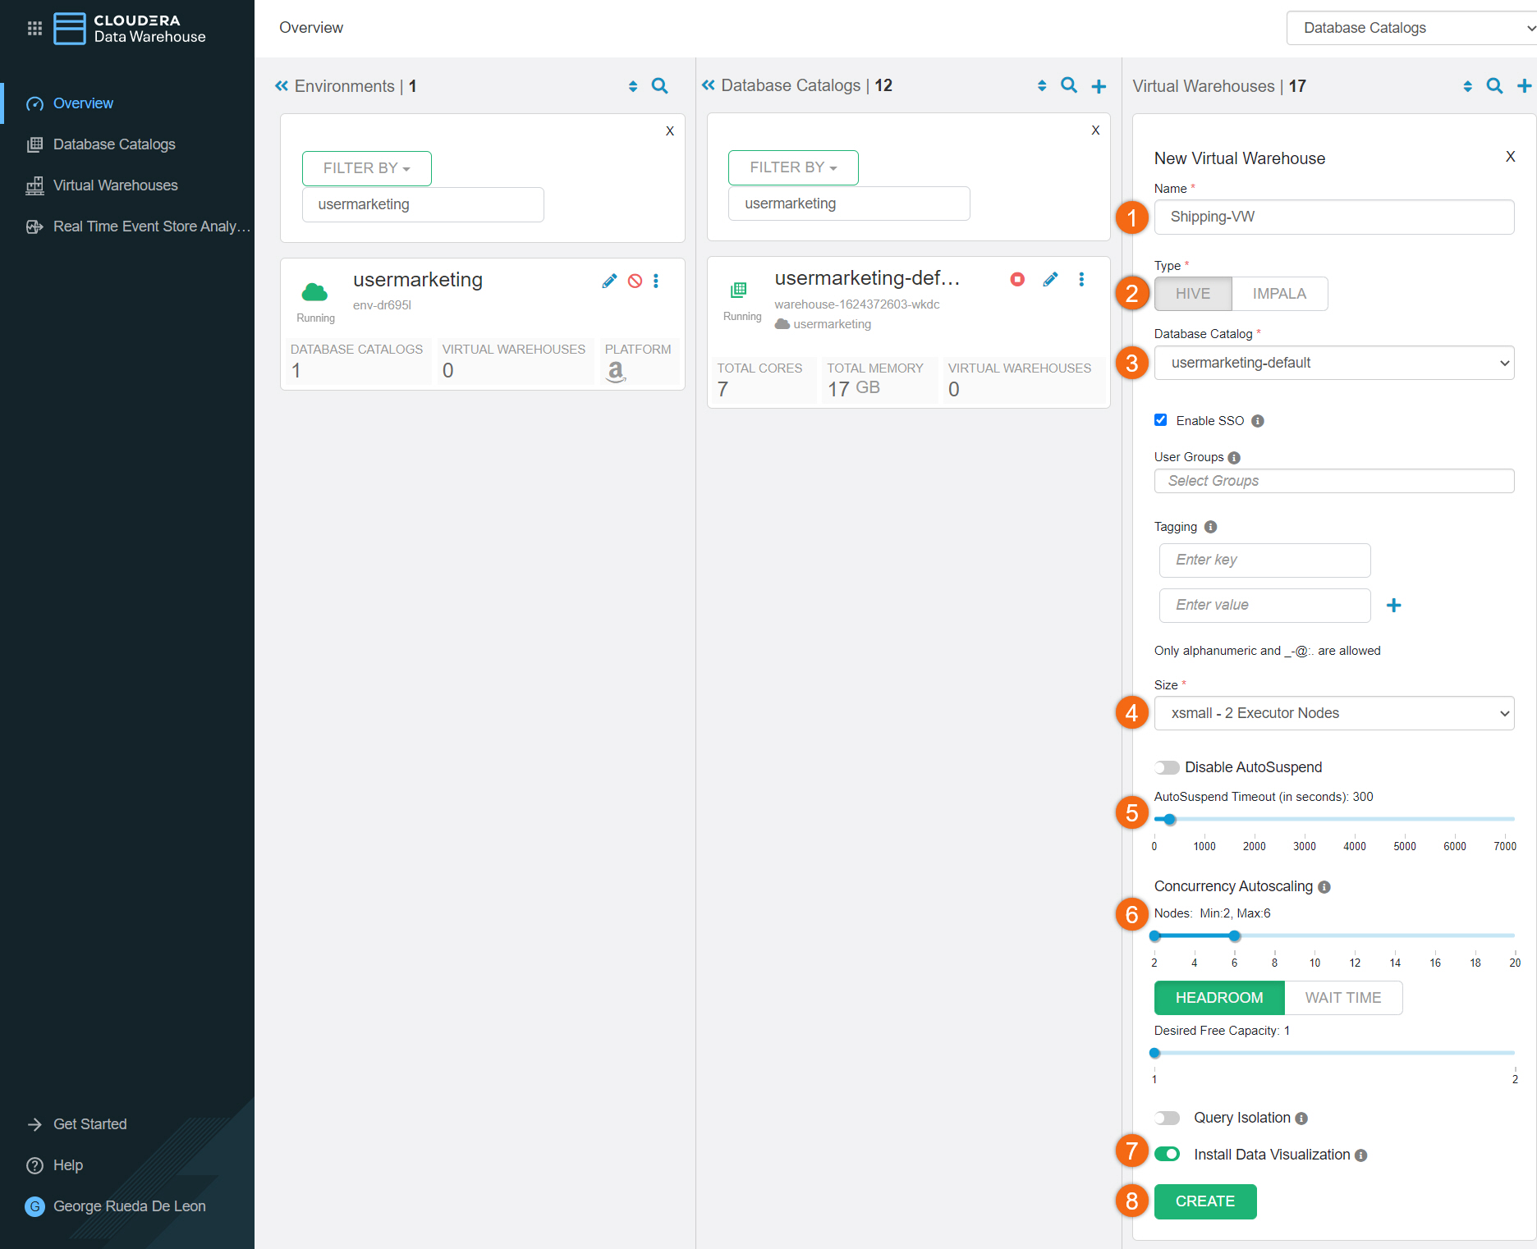Image resolution: width=1537 pixels, height=1249 pixels.
Task: Close the Database Catalogs filter box
Action: pos(1095,130)
